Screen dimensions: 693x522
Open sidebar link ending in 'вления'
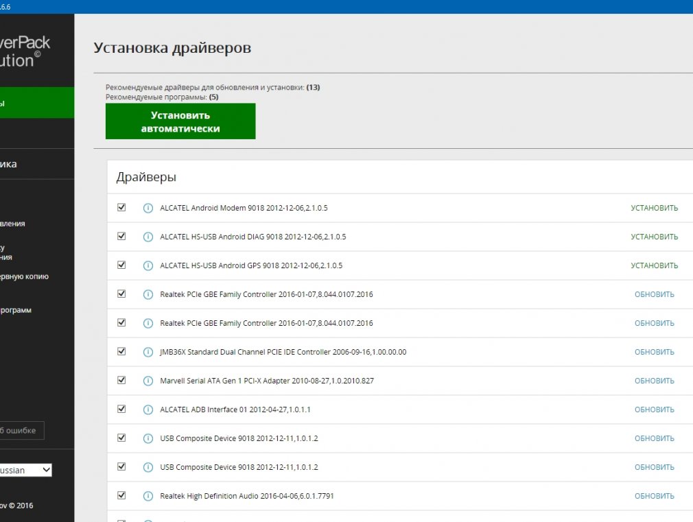(12, 224)
